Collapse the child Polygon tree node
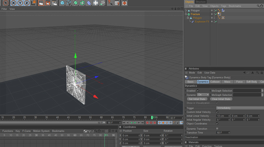The width and height of the screenshot is (264, 147). coord(188,18)
